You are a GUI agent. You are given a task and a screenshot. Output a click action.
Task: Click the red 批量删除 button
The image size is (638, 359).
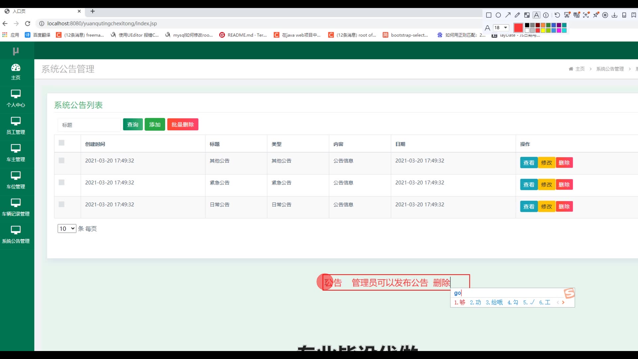pos(182,125)
